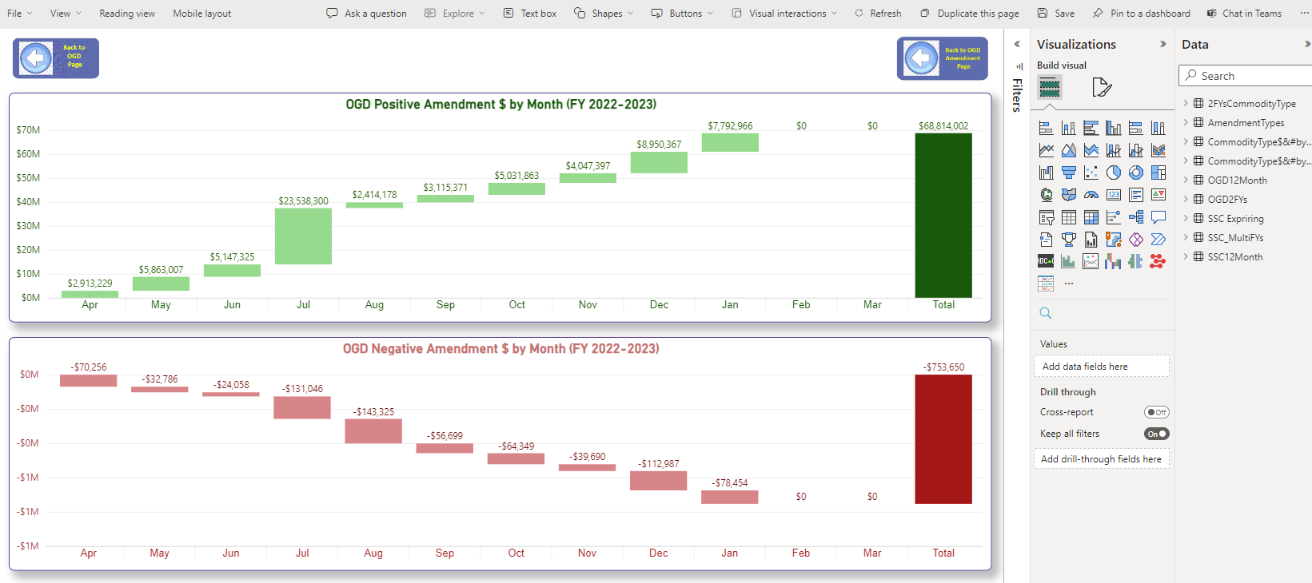The height and width of the screenshot is (583, 1312).
Task: Switch to Reading view
Action: 127,13
